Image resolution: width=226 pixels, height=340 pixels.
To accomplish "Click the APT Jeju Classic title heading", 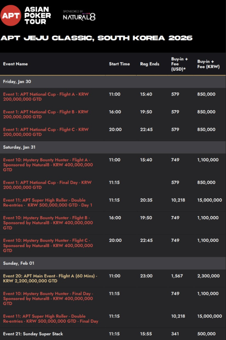I will pos(96,38).
